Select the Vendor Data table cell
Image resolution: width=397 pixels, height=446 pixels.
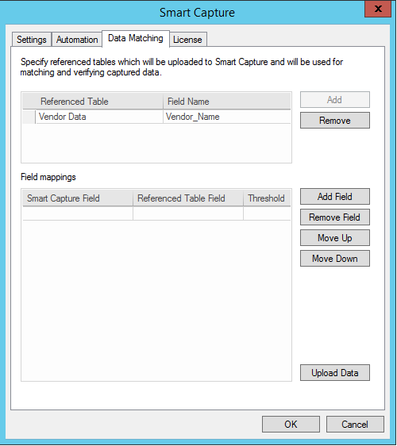99,117
